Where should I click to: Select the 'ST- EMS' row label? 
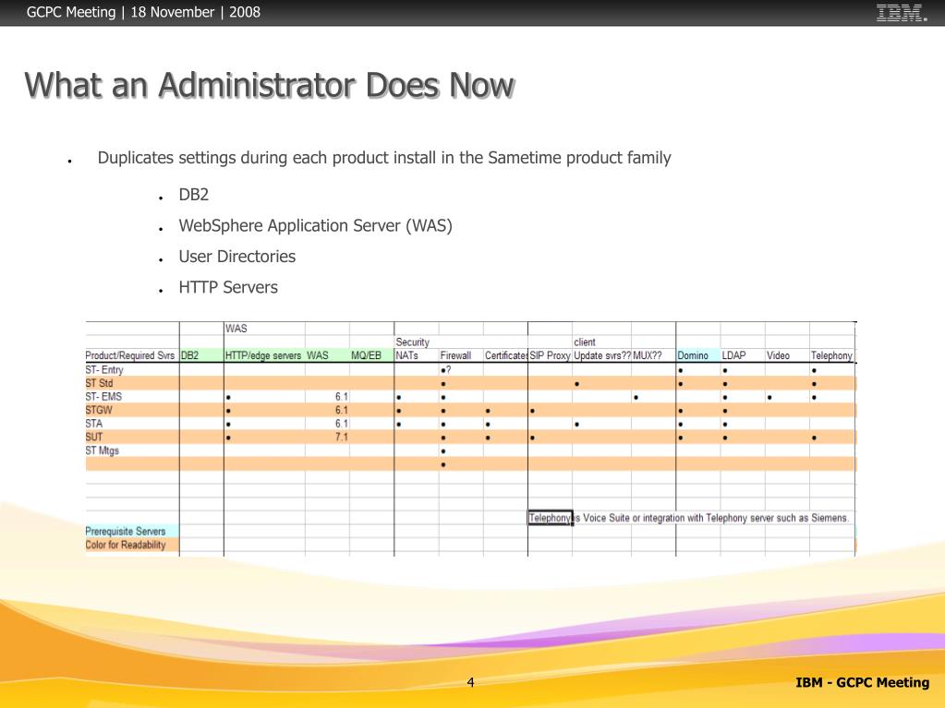pyautogui.click(x=103, y=397)
